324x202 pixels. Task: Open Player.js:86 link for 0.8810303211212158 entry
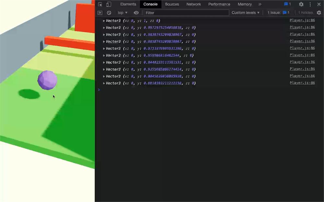tap(302, 83)
